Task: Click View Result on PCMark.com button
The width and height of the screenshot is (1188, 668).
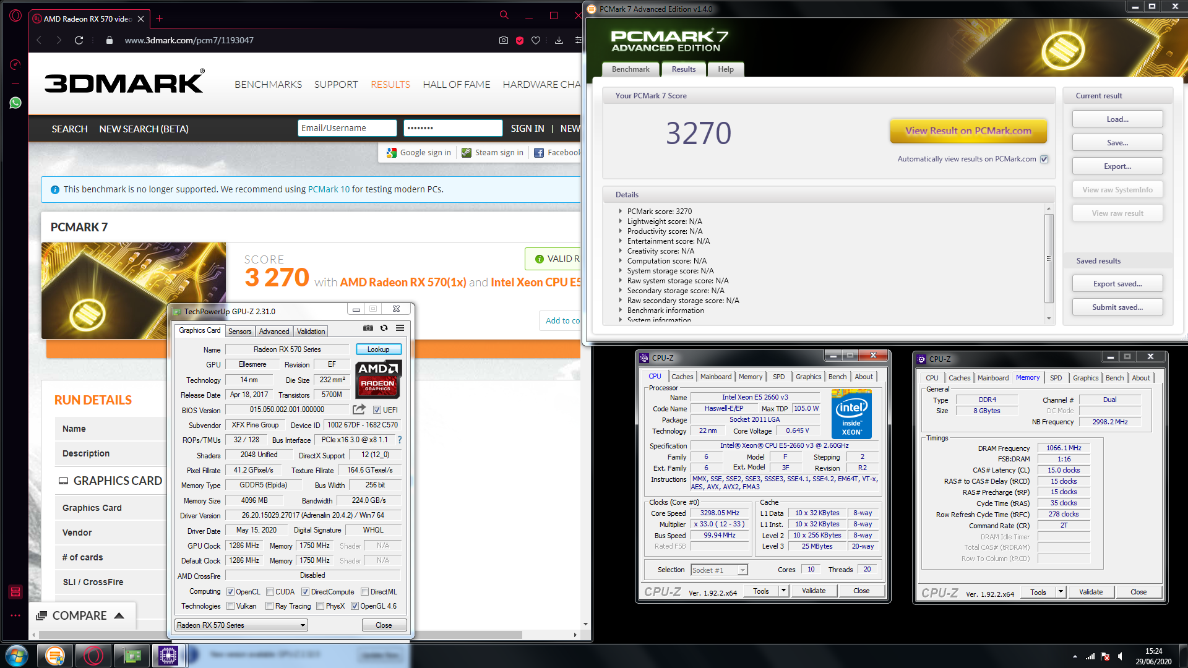Action: point(968,131)
